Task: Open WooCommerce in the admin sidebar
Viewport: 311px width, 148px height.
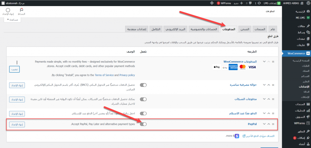Action: 296,53
